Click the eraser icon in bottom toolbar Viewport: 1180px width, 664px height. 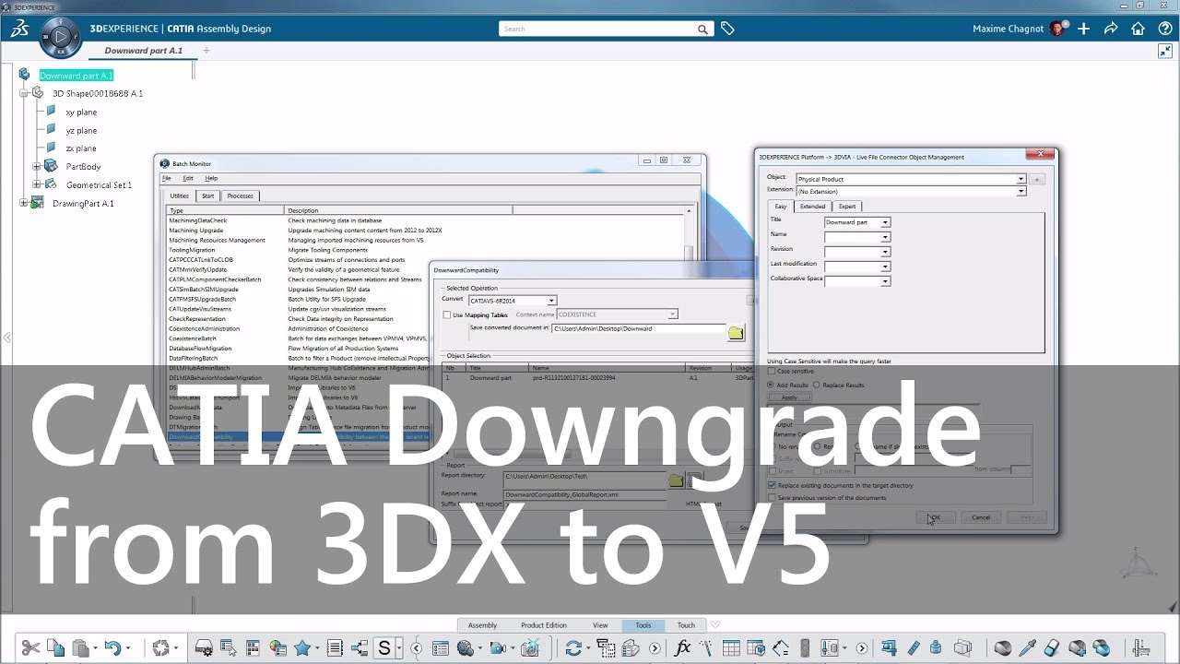click(x=1052, y=647)
